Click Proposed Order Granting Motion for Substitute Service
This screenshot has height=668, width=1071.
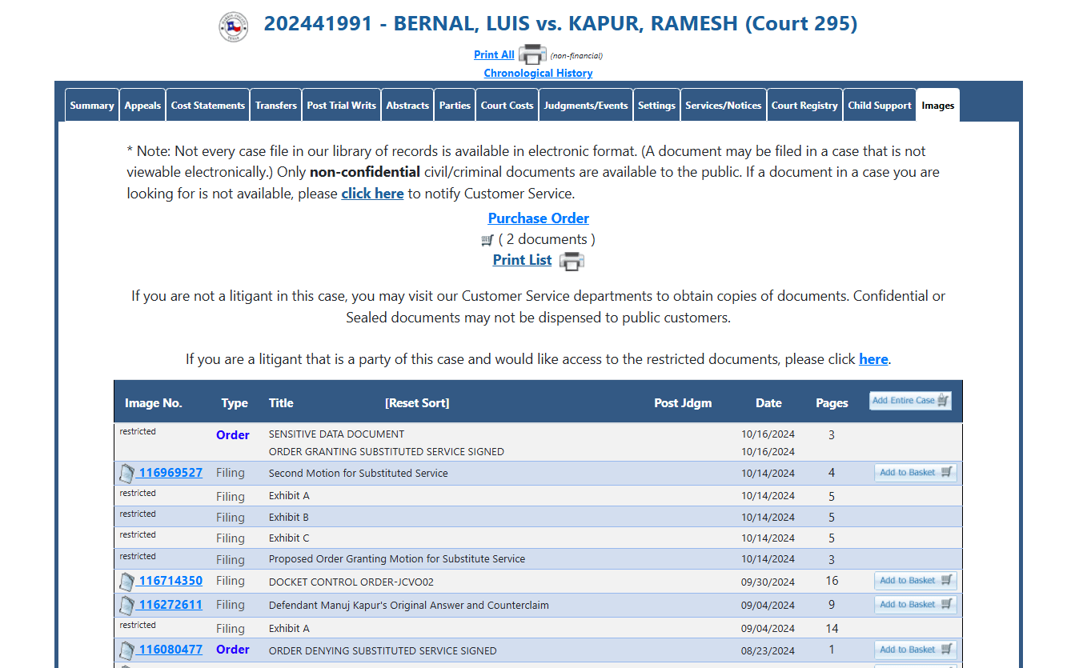coord(397,559)
